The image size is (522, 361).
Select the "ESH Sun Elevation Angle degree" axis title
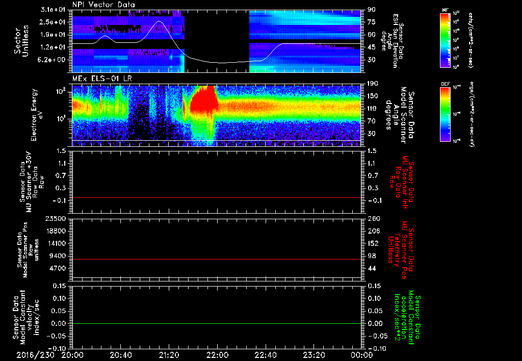[392, 41]
